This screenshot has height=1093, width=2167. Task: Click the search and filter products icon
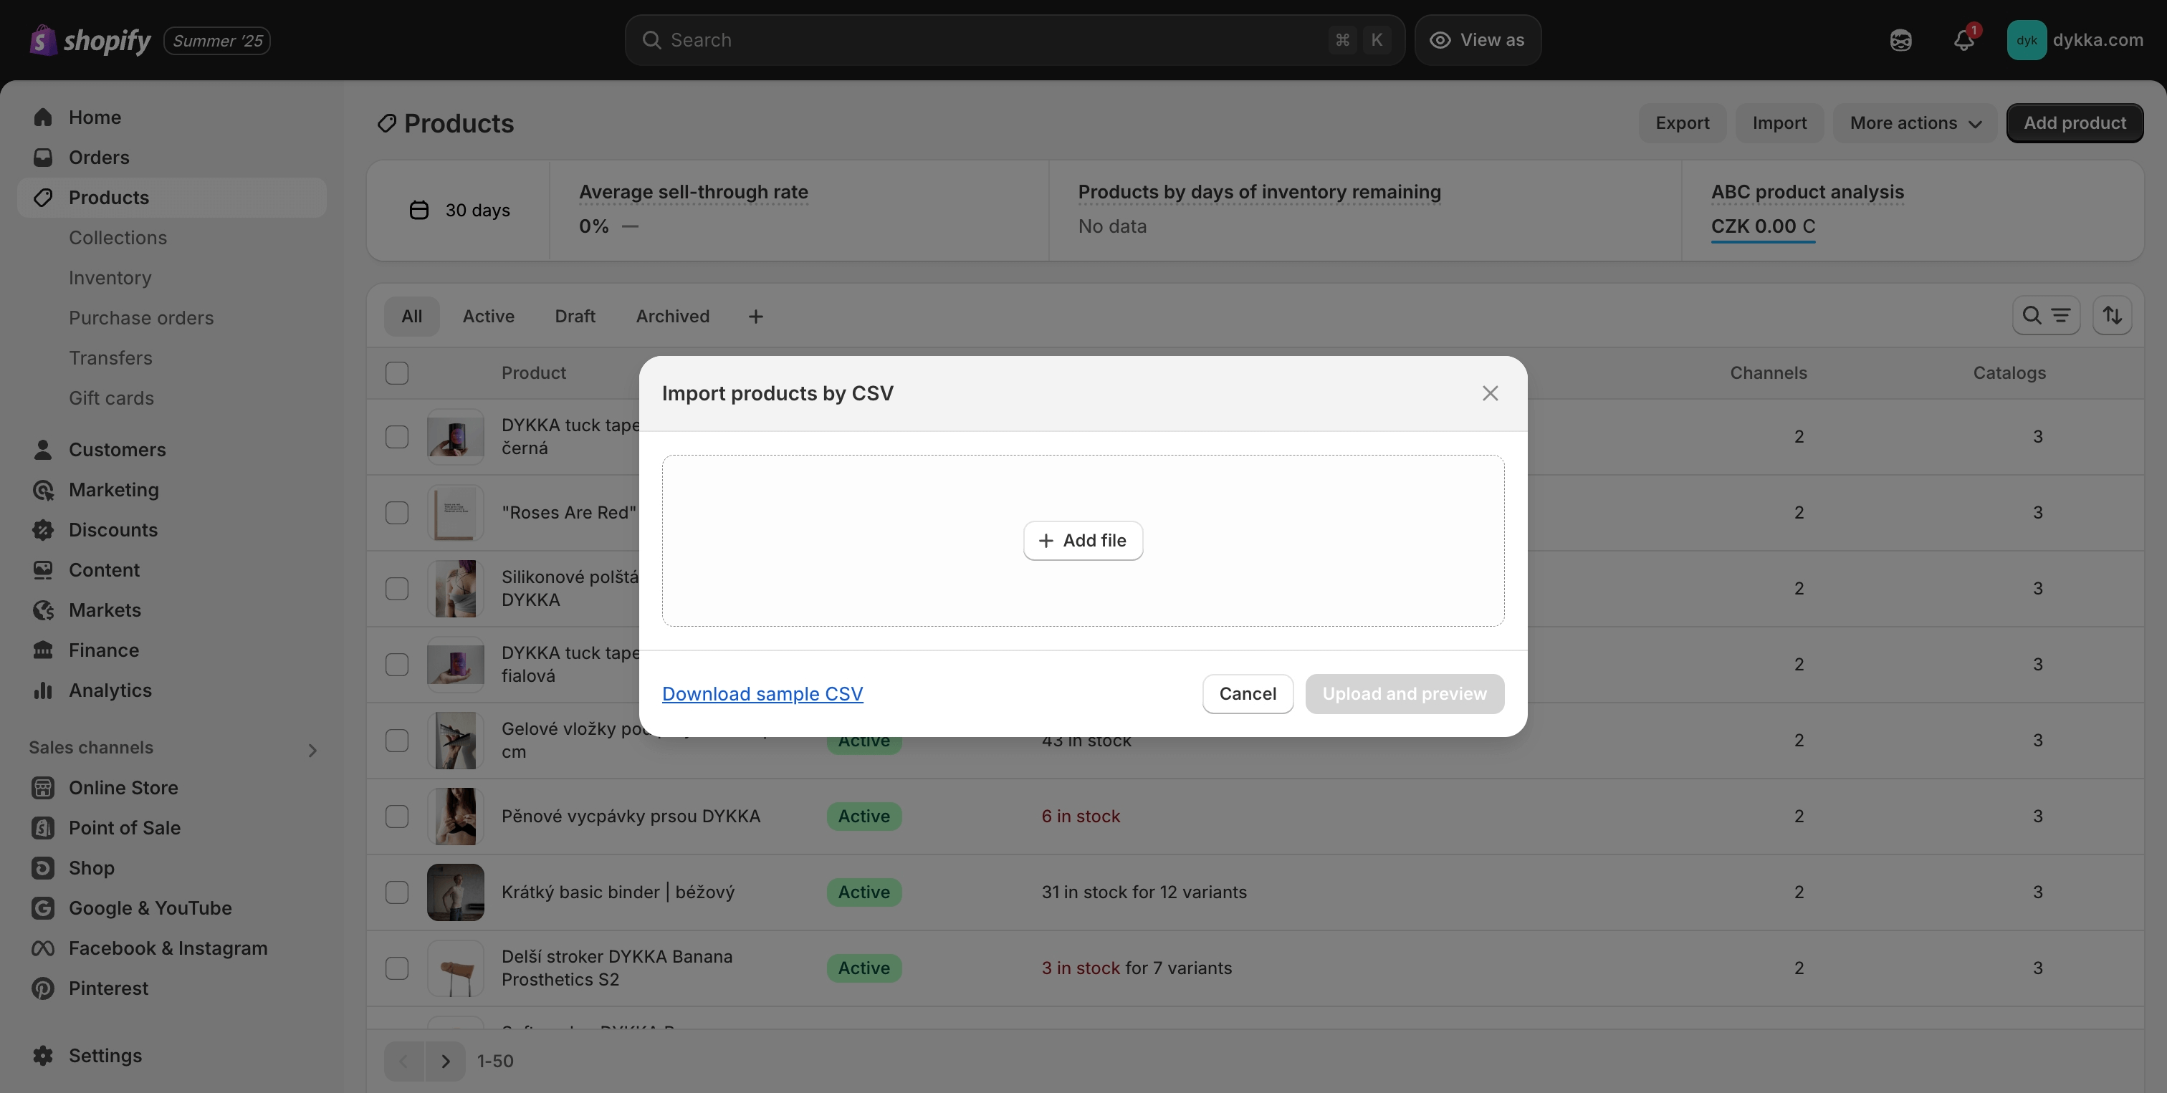click(2045, 316)
